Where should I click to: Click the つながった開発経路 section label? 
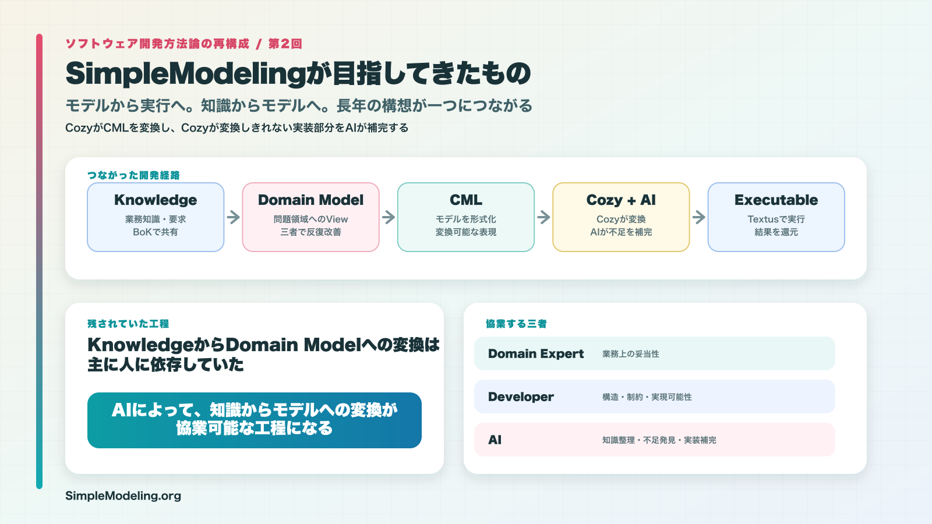point(133,175)
